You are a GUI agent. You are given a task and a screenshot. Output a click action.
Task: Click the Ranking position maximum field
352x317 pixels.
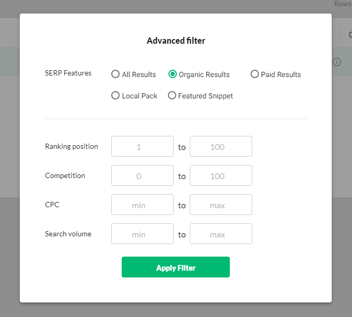pyautogui.click(x=220, y=147)
